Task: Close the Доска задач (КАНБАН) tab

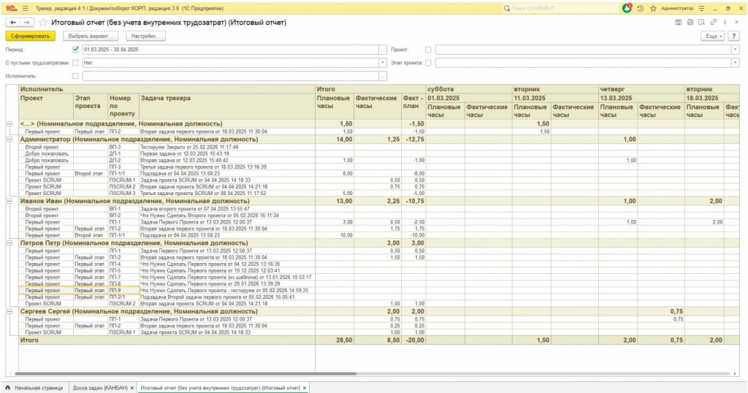Action: (x=132, y=388)
